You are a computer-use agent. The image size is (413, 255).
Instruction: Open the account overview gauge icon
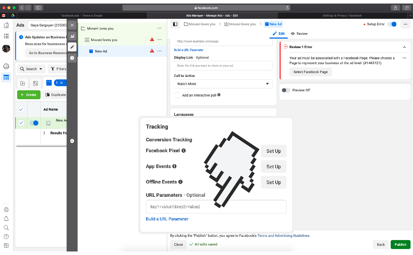point(6,66)
